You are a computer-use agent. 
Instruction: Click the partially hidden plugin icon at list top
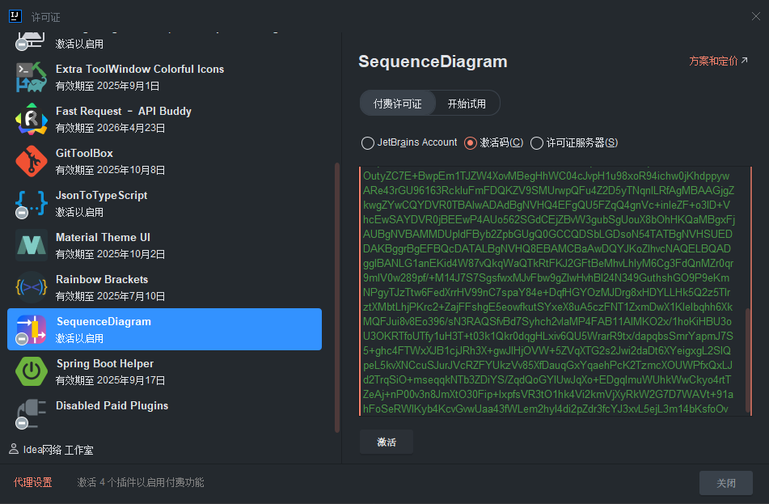click(x=31, y=41)
